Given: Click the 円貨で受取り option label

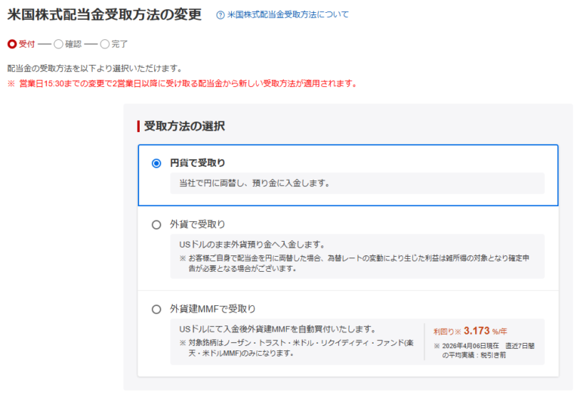Looking at the screenshot, I should tap(197, 163).
